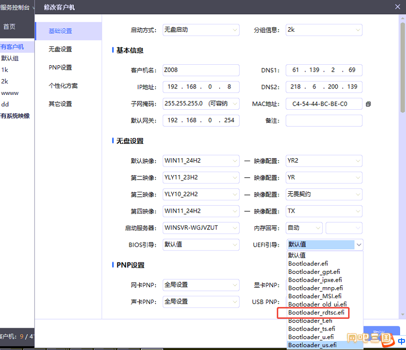Pick Bootloader_t.efi option
Viewport: 406px width, 350px height.
coord(325,321)
